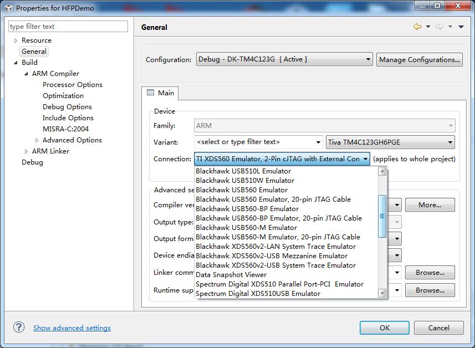Expand the ARM Linker node
This screenshot has height=348, width=475.
coord(27,151)
